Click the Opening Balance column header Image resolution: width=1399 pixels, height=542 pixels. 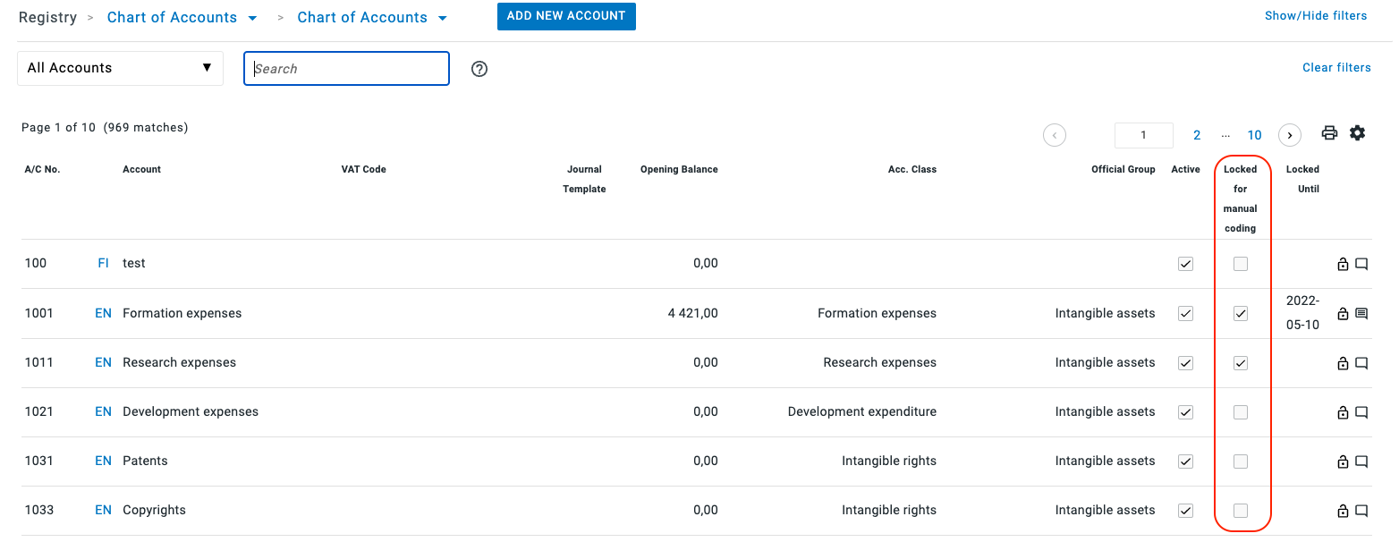679,169
